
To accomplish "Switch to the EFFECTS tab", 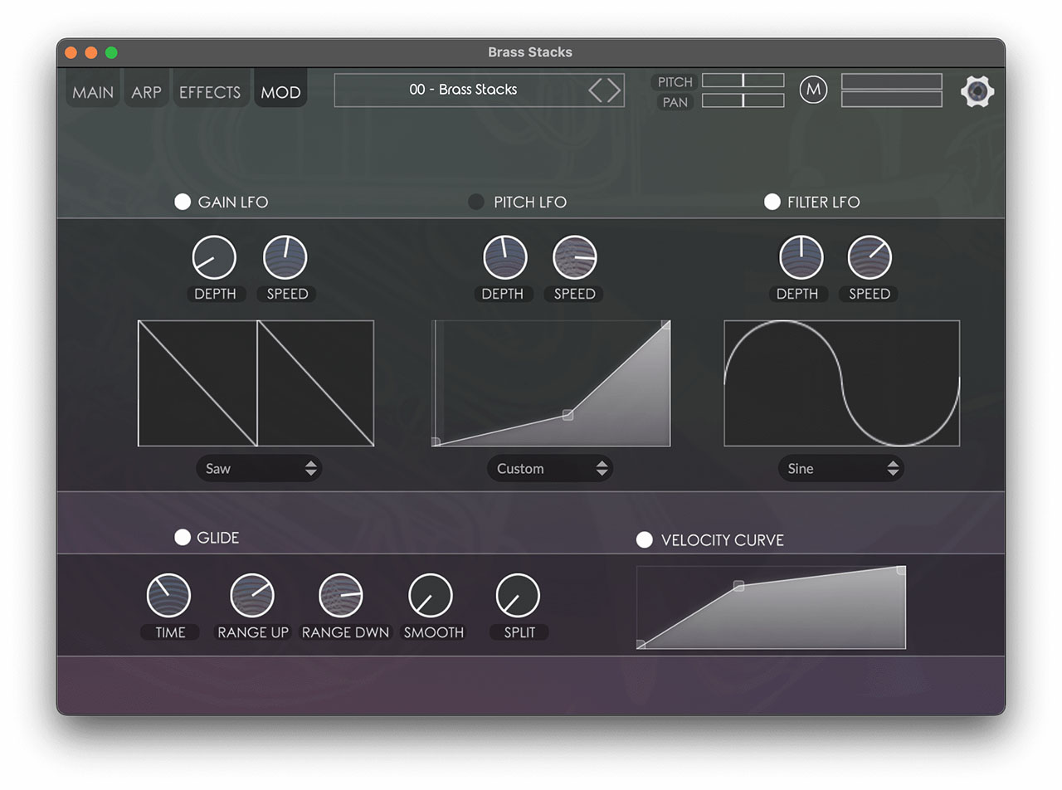I will pyautogui.click(x=209, y=92).
